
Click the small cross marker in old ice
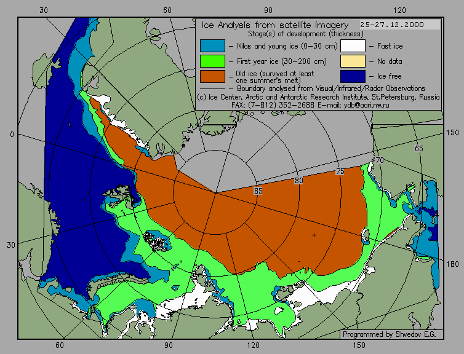point(314,235)
